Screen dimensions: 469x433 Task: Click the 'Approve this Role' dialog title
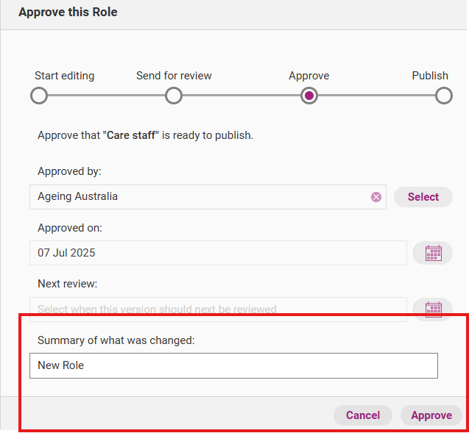tap(68, 12)
